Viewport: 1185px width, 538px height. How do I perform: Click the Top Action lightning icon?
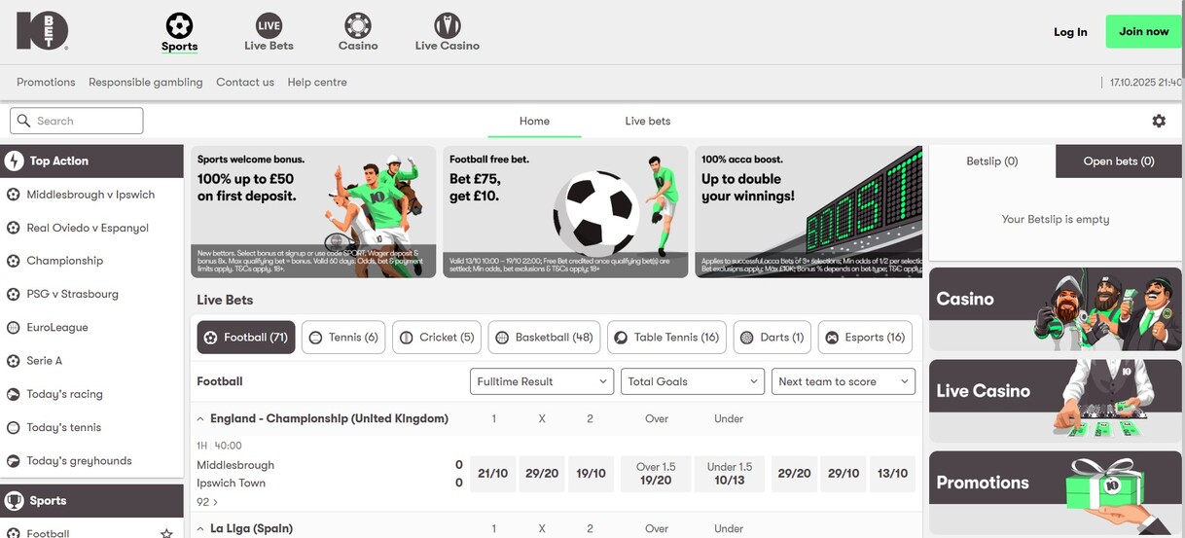(14, 161)
